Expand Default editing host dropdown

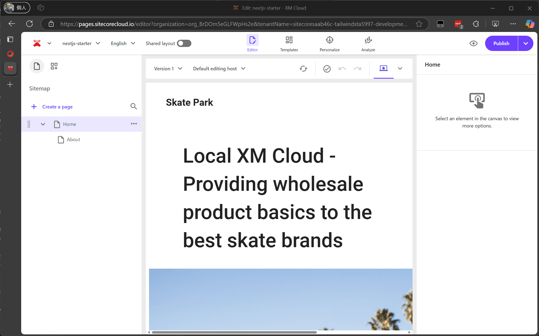[219, 69]
